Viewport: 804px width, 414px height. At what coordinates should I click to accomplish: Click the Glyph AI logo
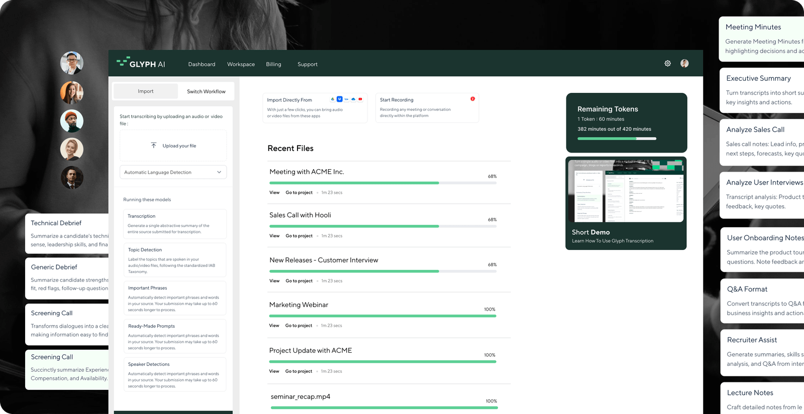(x=141, y=64)
